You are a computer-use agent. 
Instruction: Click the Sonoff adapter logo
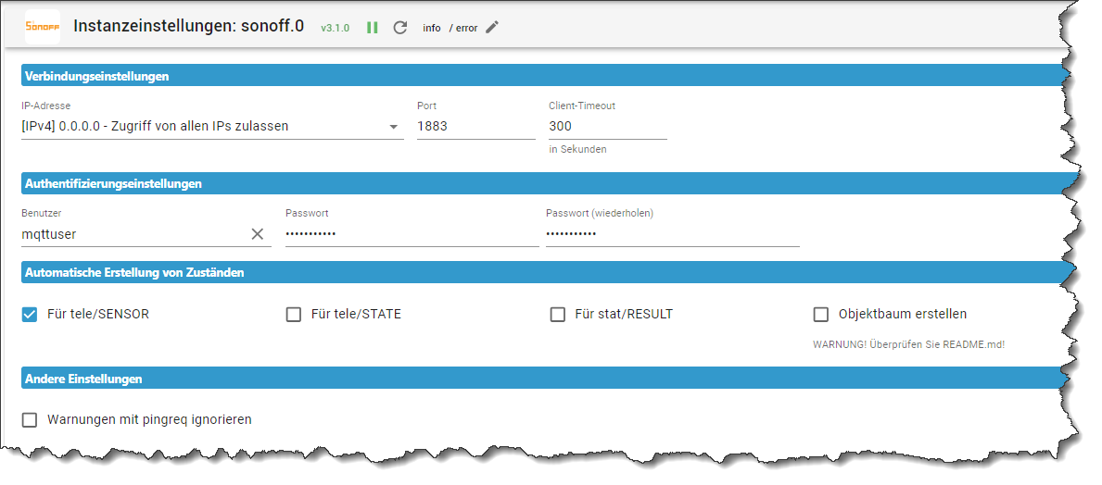(42, 27)
